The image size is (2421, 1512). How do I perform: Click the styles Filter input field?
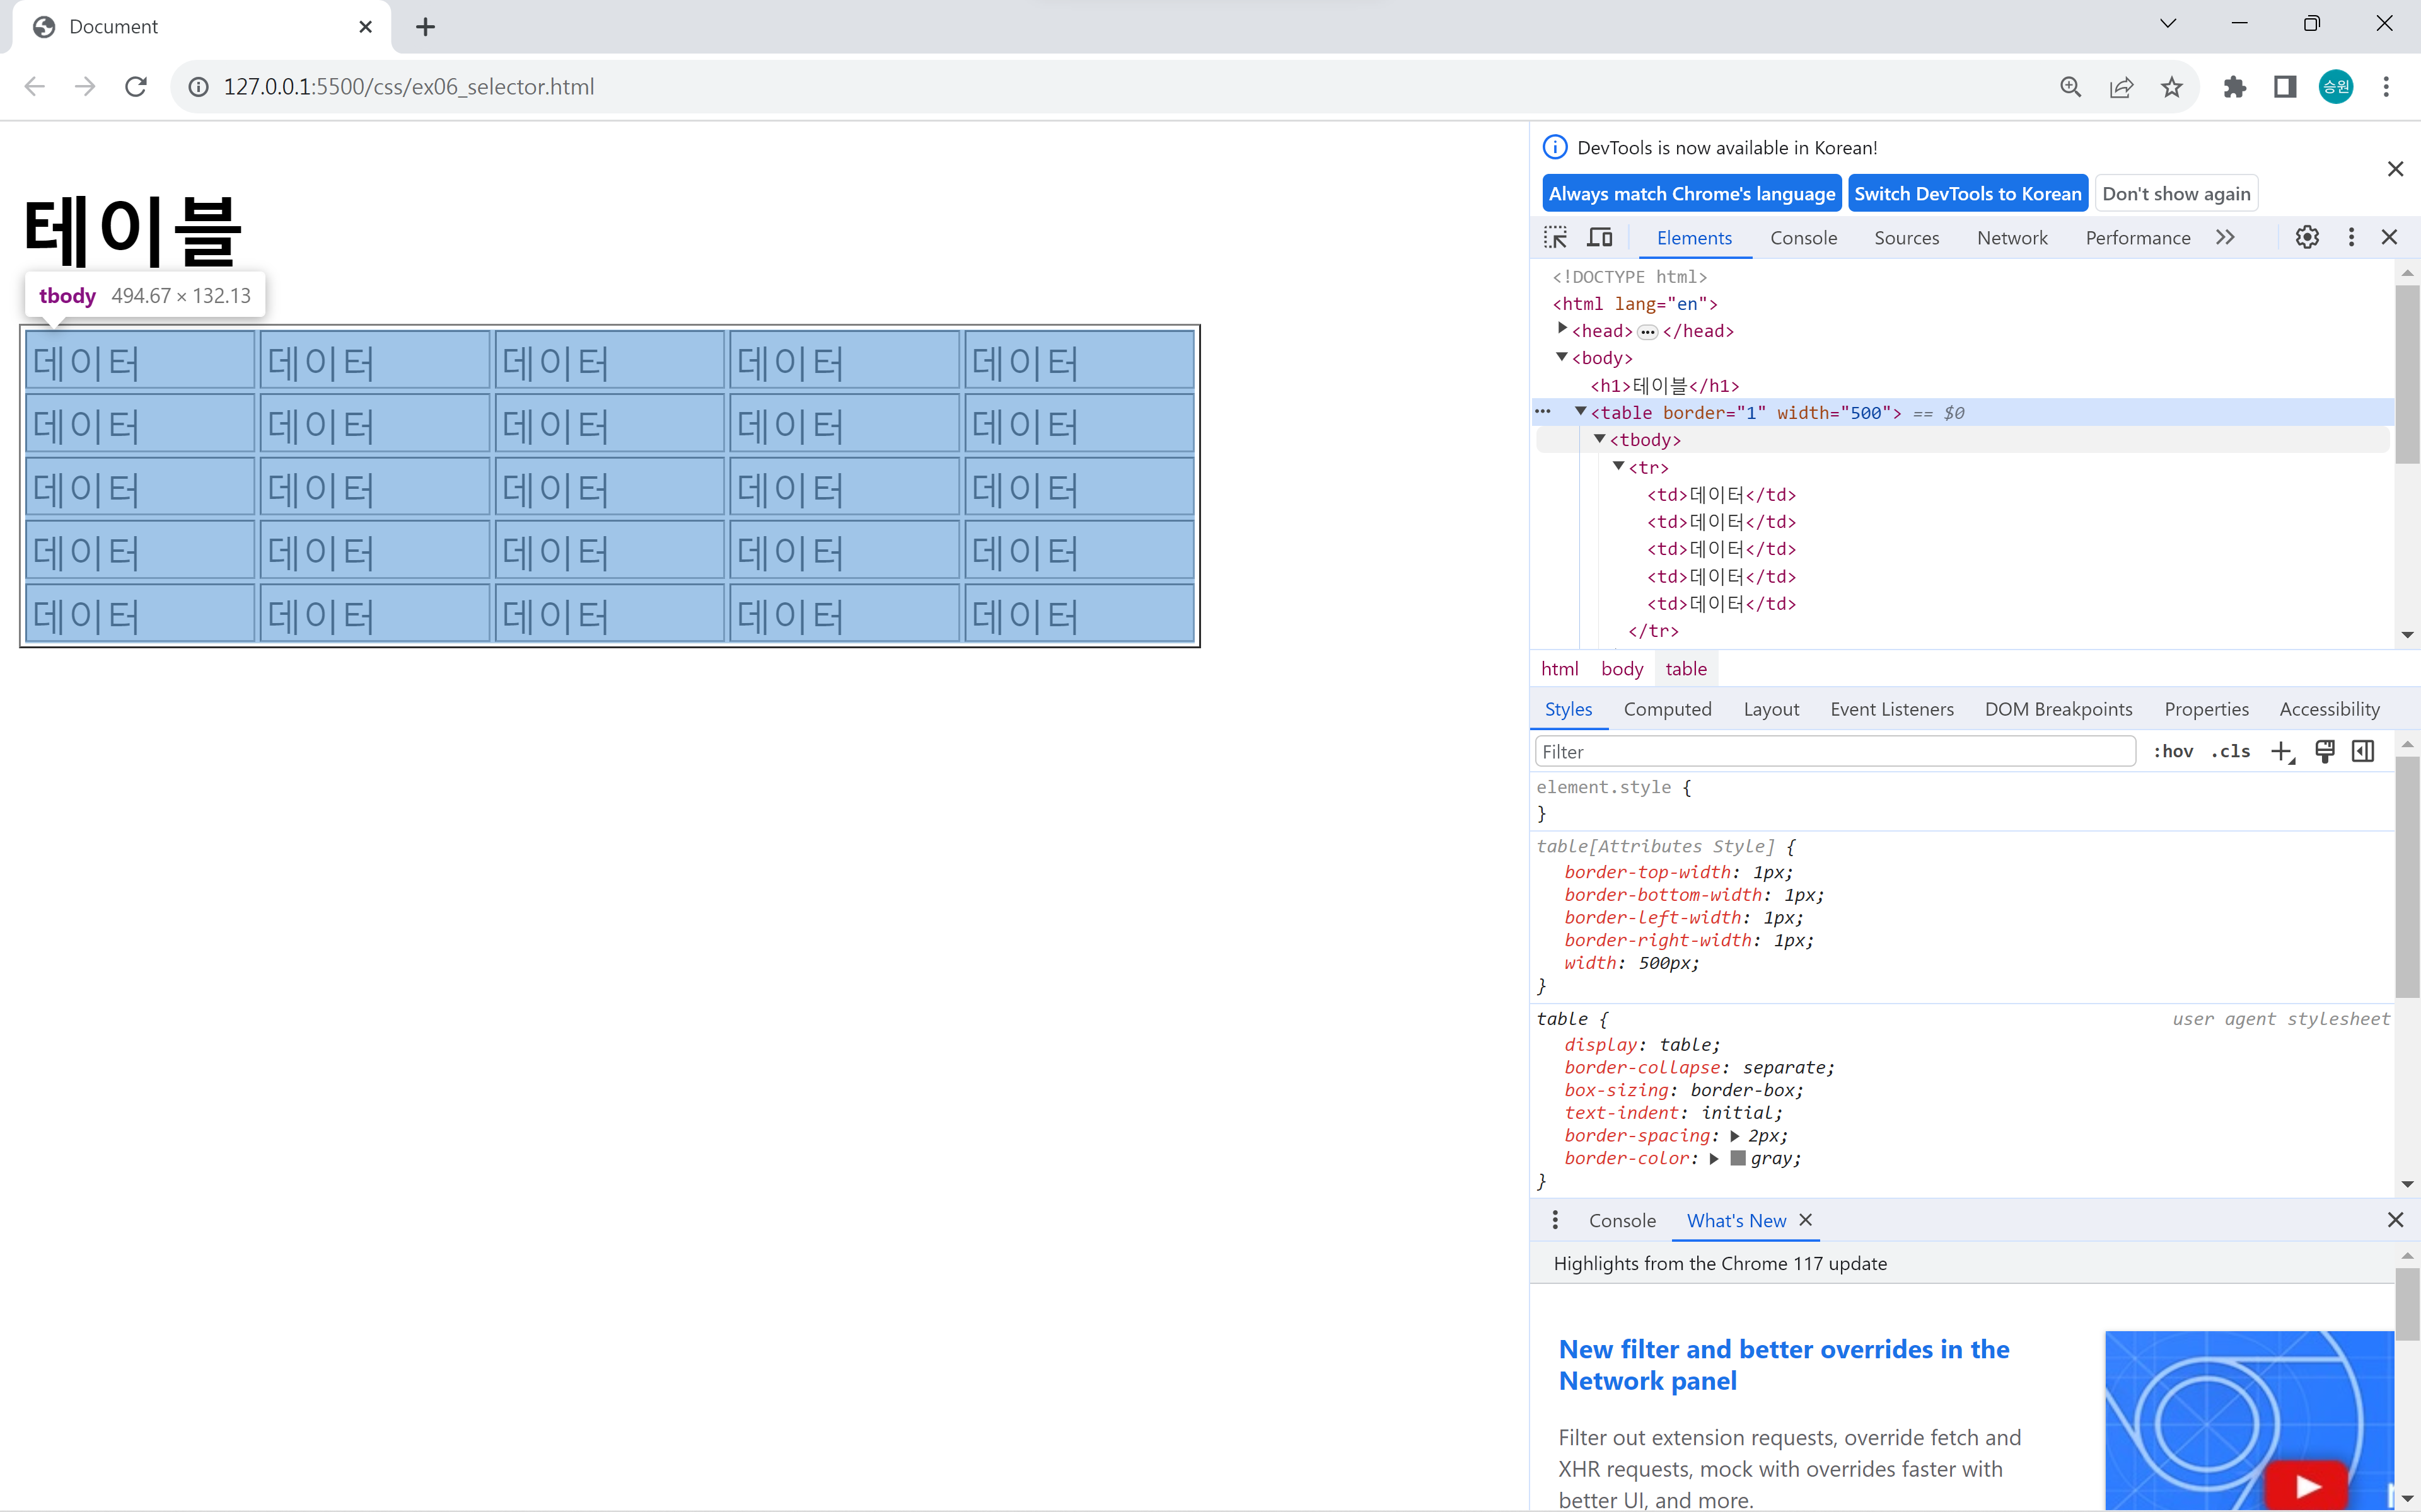[1835, 752]
